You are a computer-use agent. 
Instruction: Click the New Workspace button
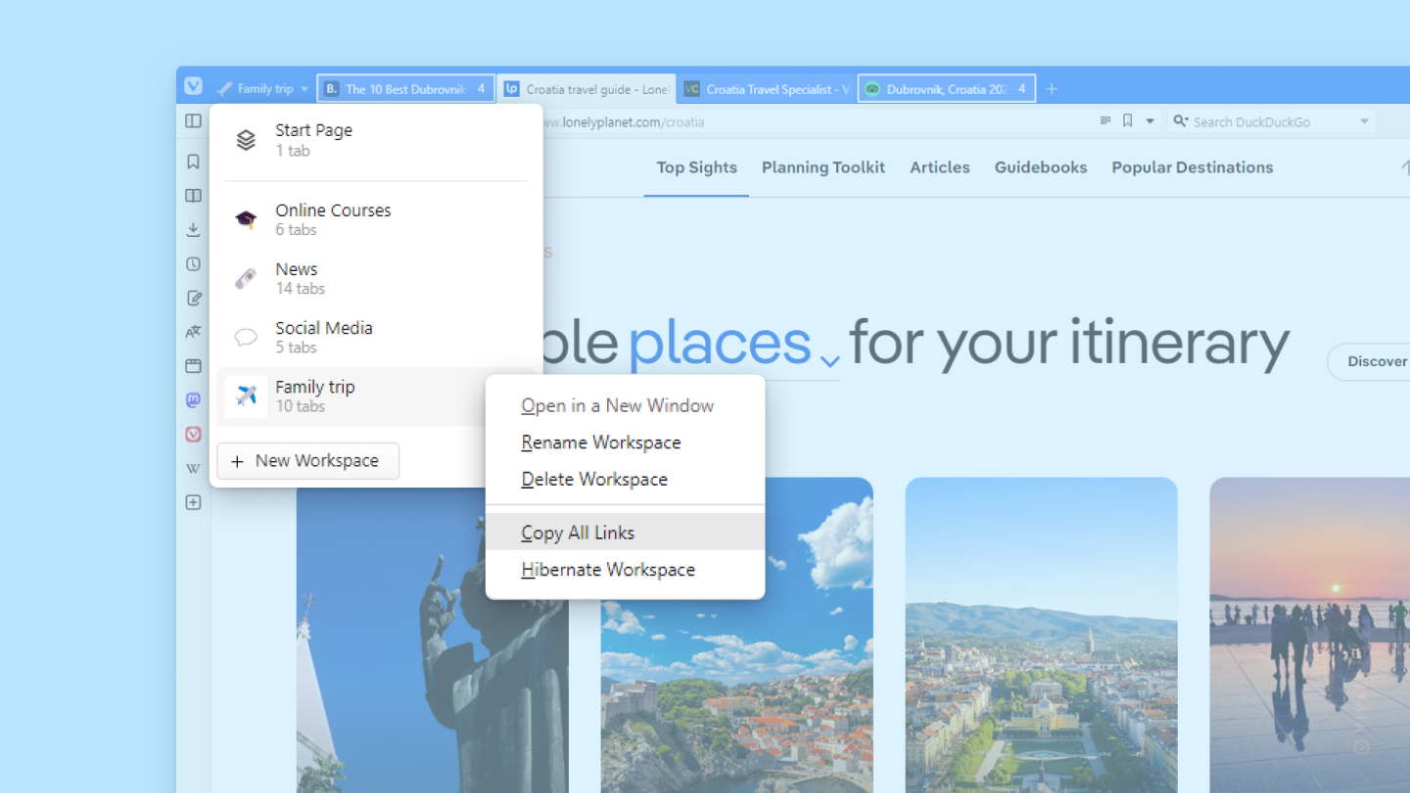click(307, 461)
